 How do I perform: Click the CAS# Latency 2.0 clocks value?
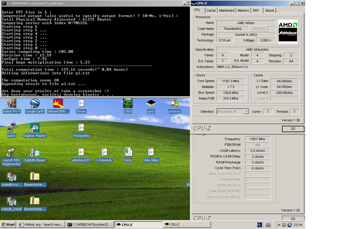(258, 151)
